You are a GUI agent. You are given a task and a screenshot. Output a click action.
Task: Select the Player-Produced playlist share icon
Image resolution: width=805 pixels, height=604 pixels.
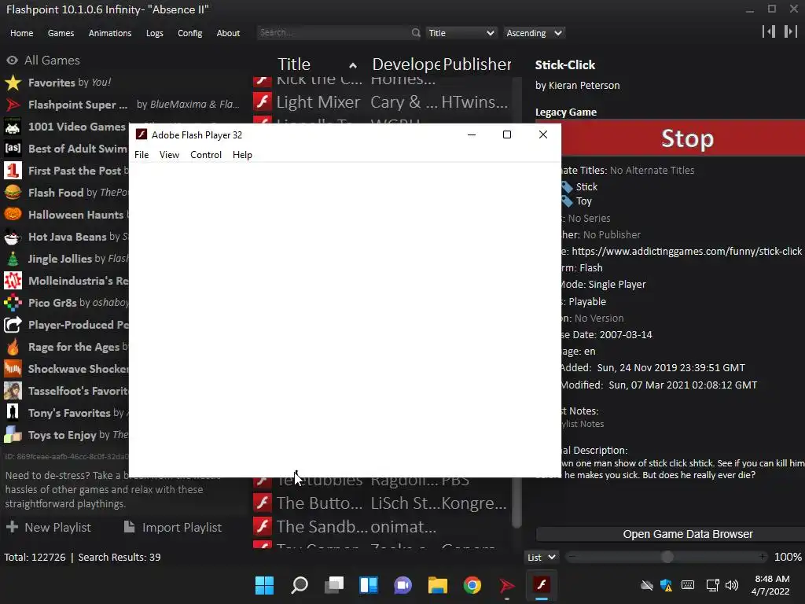coord(13,325)
